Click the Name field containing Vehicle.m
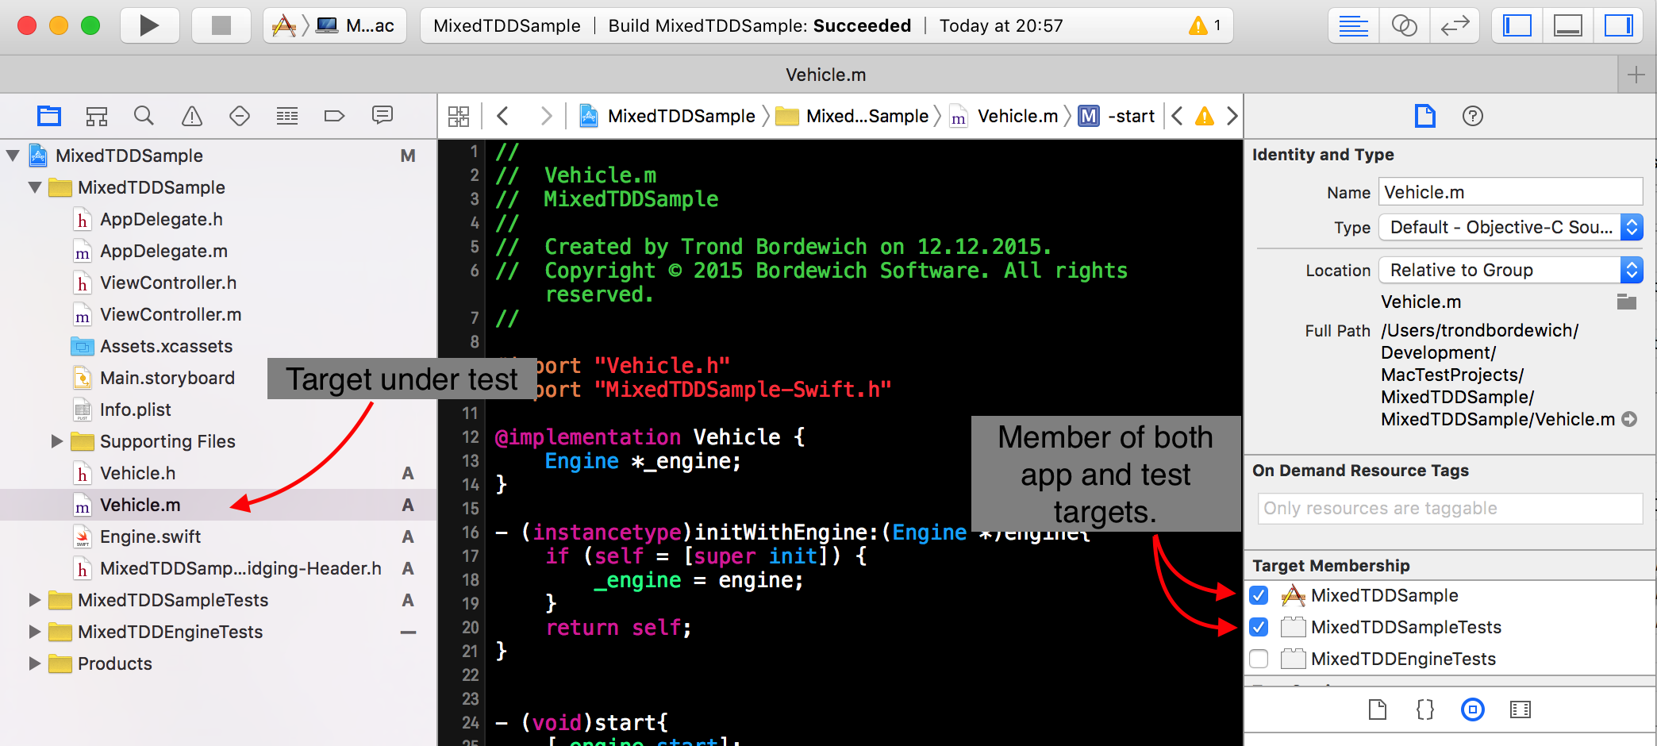 click(1510, 192)
